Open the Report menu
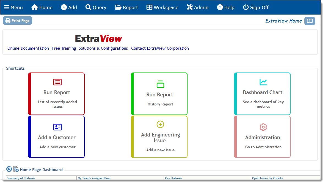325x184 pixels. point(126,7)
